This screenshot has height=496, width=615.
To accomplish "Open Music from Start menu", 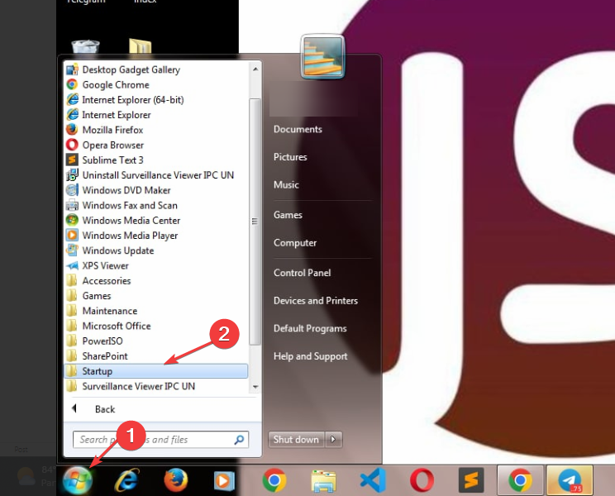I will [286, 184].
